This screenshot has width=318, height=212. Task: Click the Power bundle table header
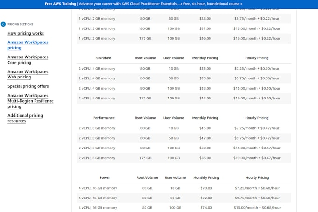click(x=105, y=178)
